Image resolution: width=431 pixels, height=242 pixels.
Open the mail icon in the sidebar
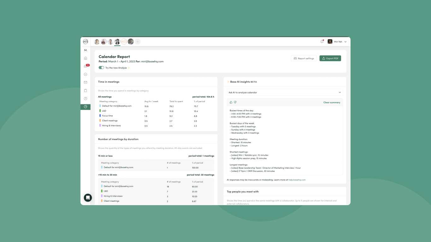point(85,82)
